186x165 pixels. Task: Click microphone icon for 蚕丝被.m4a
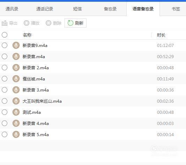tap(16, 79)
